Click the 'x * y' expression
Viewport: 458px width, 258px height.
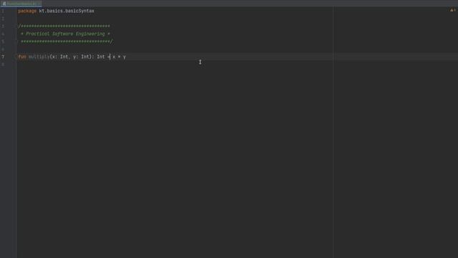coord(120,57)
